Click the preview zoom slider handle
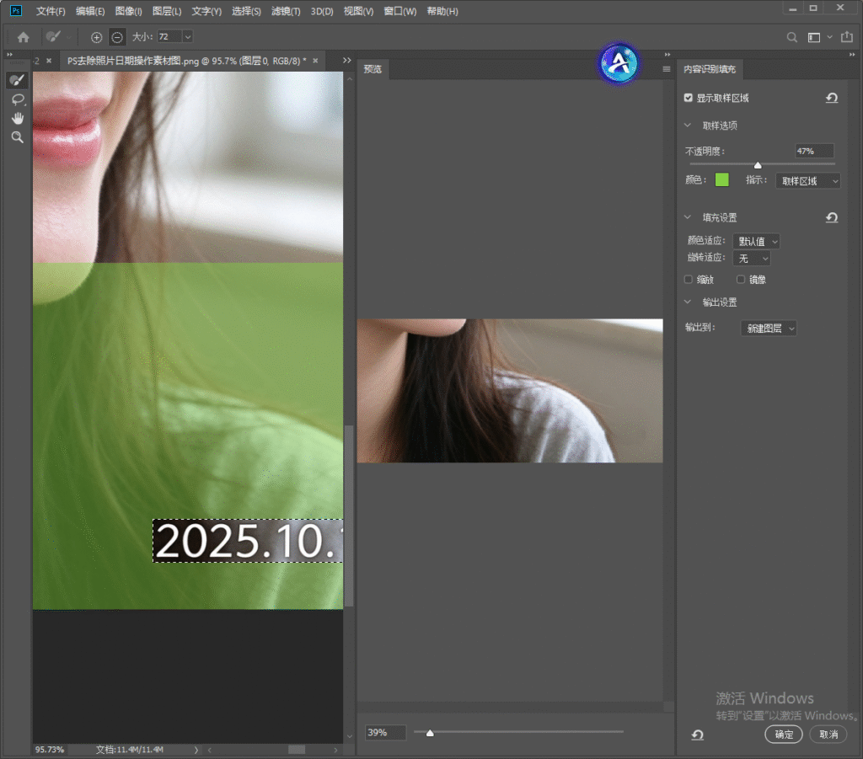 pos(430,733)
